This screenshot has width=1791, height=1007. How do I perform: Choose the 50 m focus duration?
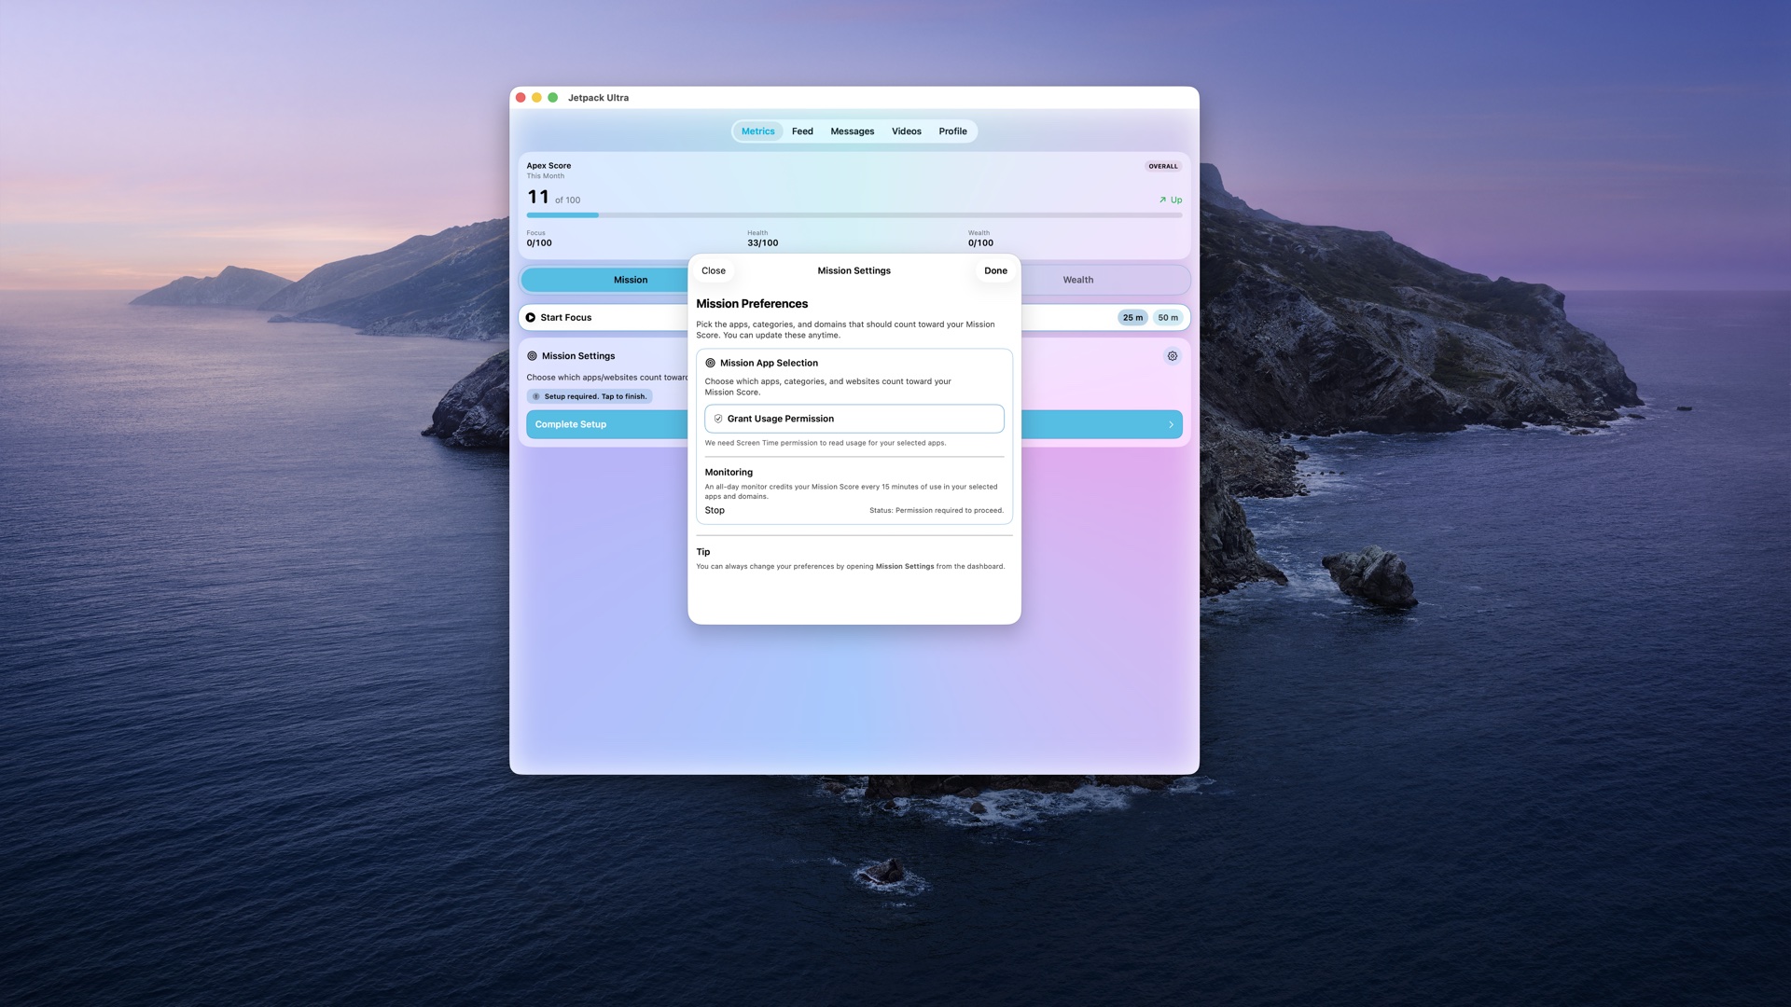[x=1168, y=318]
